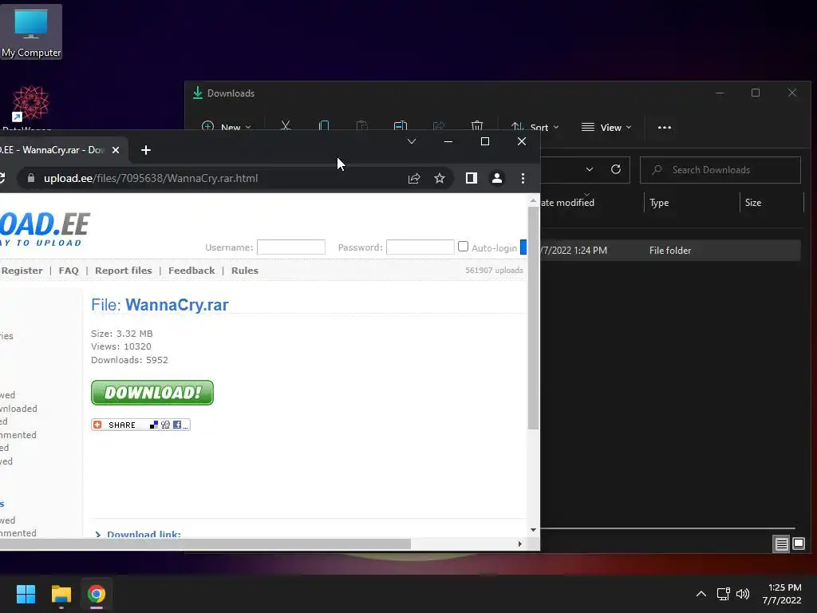Open Chrome tab search chevron
This screenshot has height=613, width=817.
coord(412,141)
